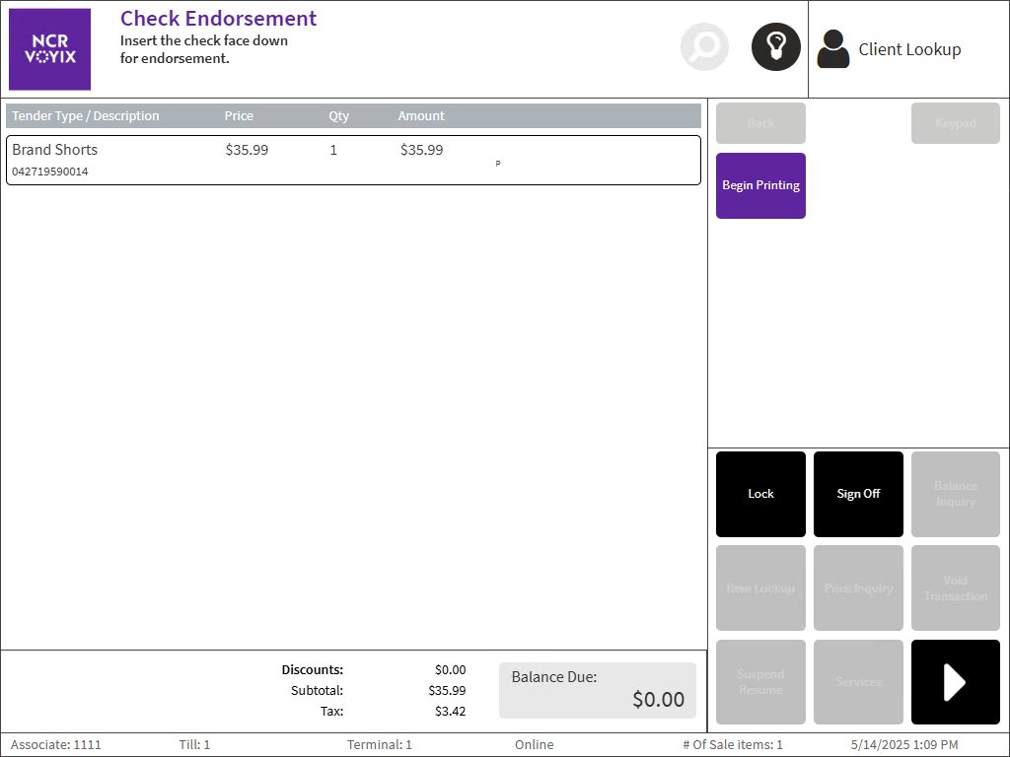Image resolution: width=1010 pixels, height=757 pixels.
Task: Open the lightbulb hints icon
Action: coord(775,47)
